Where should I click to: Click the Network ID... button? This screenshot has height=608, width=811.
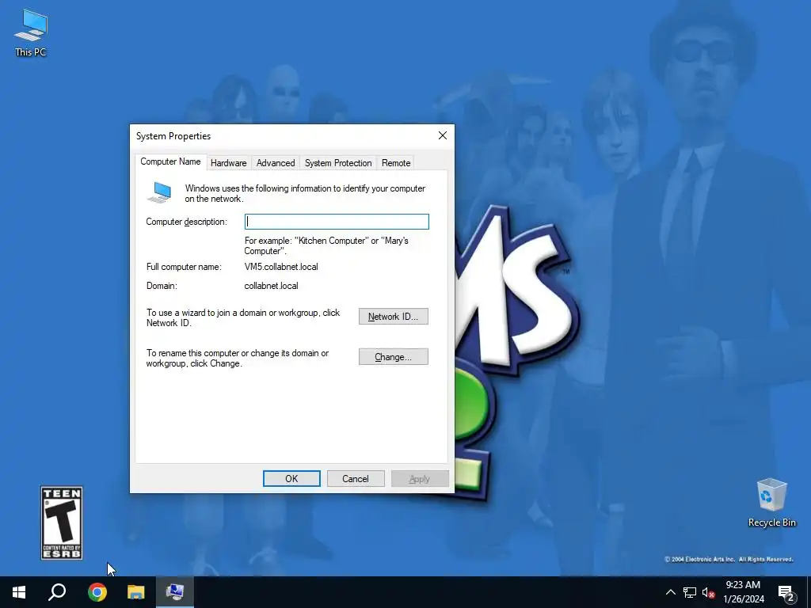point(393,317)
